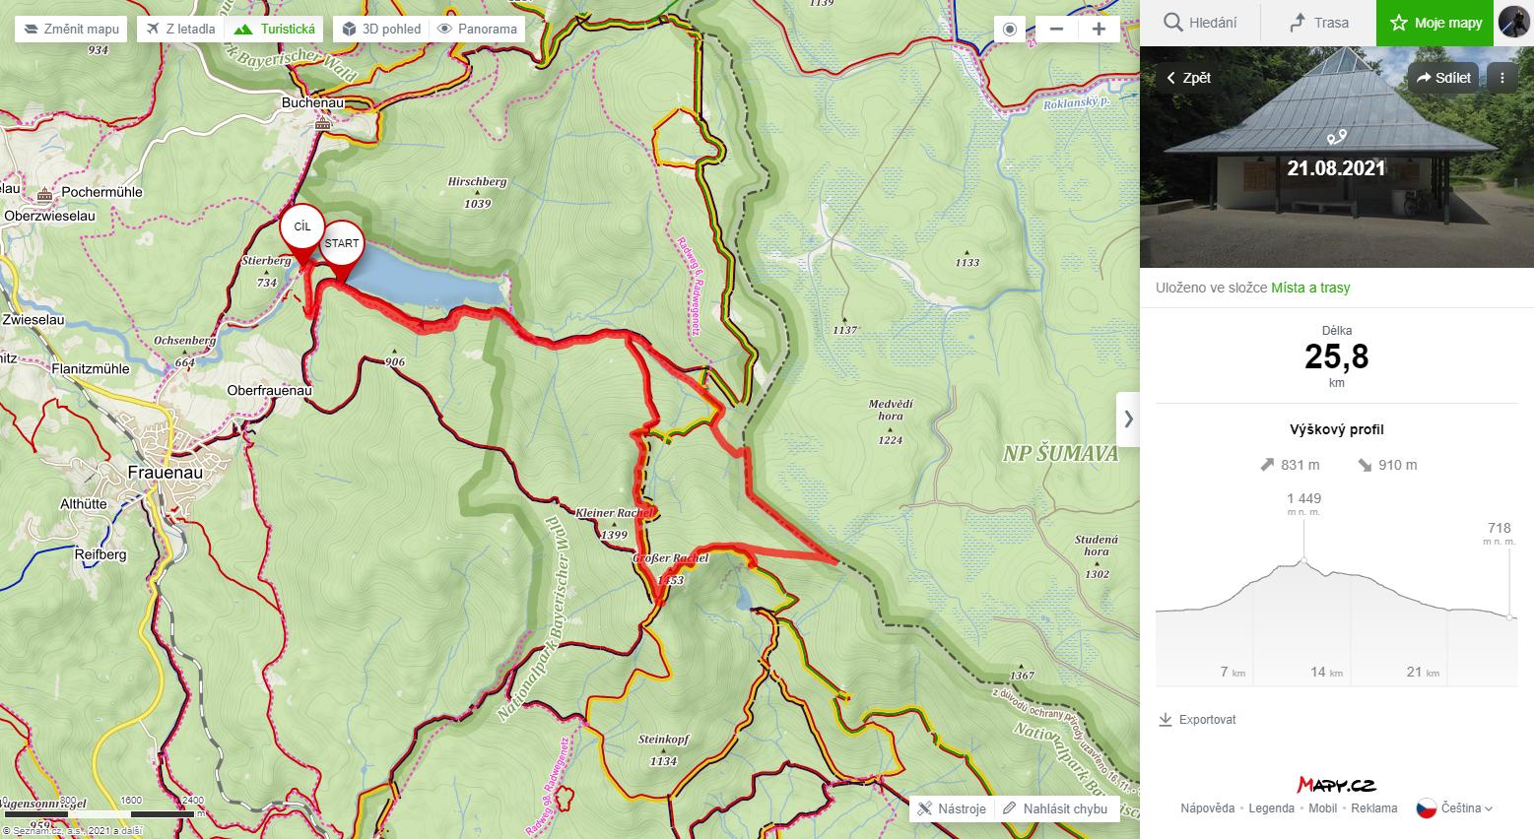1534x839 pixels.
Task: Click the elevation profile peak marker
Action: pyautogui.click(x=1304, y=560)
